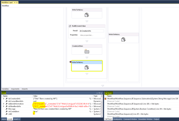Click the WriteToHistory icon in the right sequence
The width and height of the screenshot is (179, 121).
[123, 40]
